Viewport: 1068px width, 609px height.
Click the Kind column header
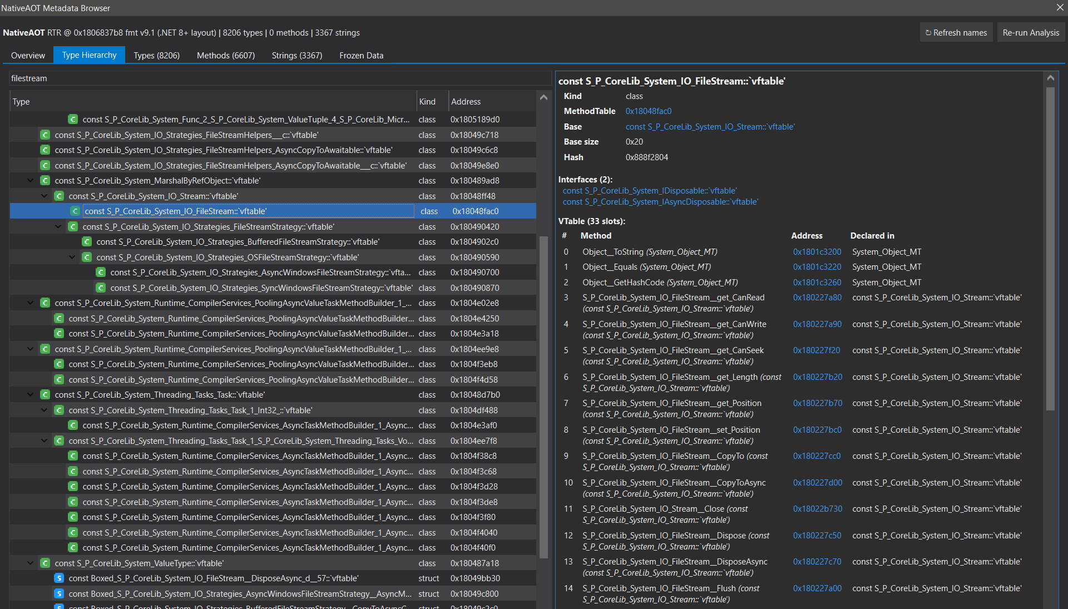(x=432, y=102)
